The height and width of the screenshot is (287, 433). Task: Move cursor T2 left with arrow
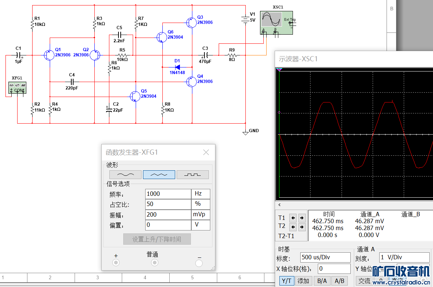point(293,227)
